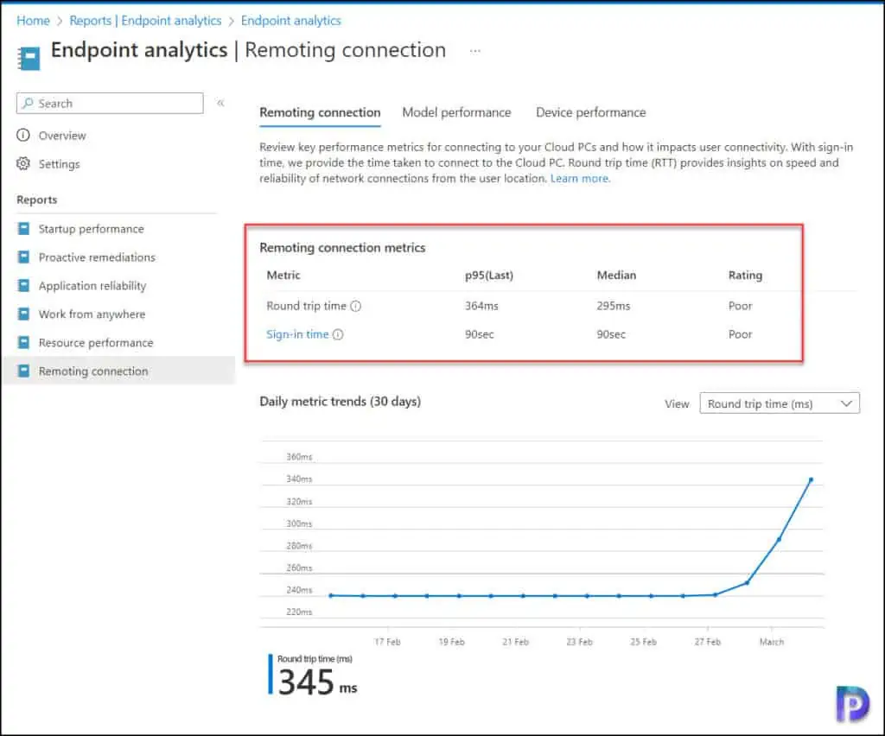Image resolution: width=885 pixels, height=736 pixels.
Task: Click the Remoting connection metrics heading
Action: 342,248
